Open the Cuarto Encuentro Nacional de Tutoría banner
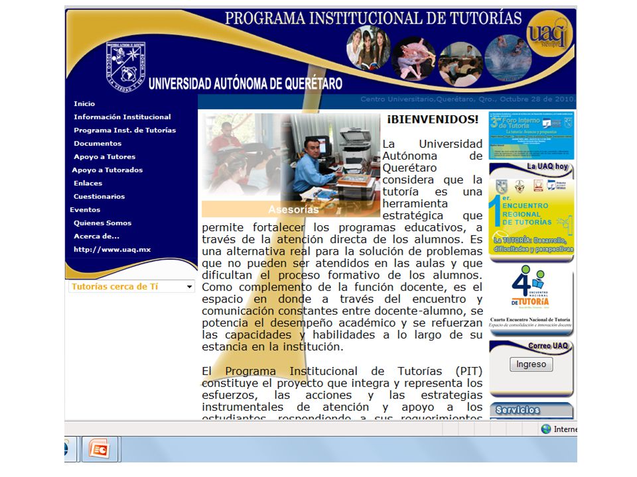The width and height of the screenshot is (637, 477). coord(531,297)
